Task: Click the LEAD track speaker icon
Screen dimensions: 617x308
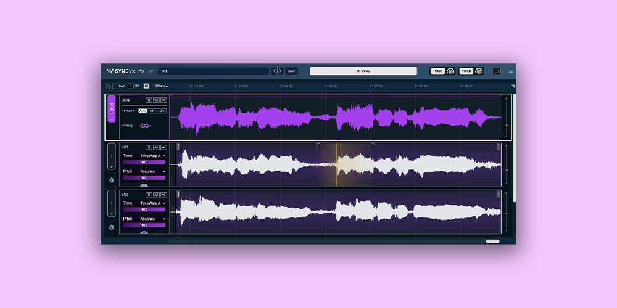Action: pos(164,100)
